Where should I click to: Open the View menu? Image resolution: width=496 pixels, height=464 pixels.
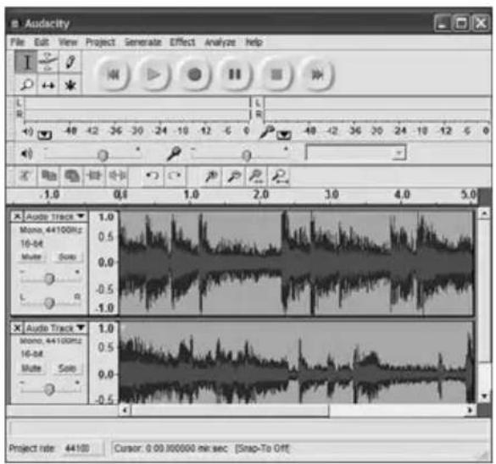click(68, 42)
